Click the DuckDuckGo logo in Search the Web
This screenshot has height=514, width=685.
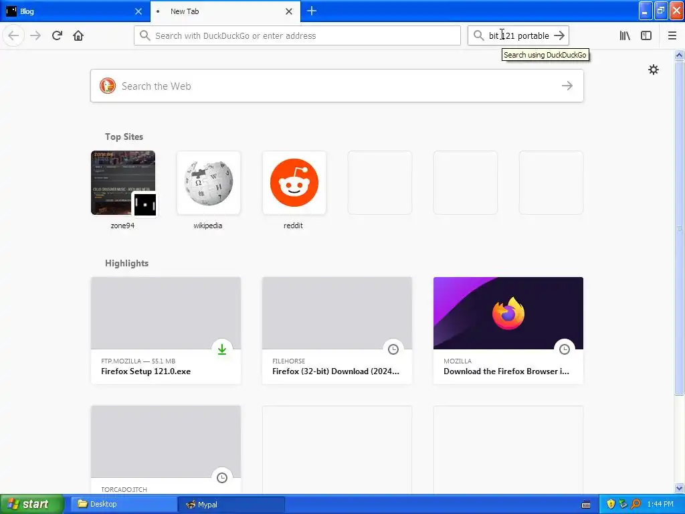click(108, 86)
